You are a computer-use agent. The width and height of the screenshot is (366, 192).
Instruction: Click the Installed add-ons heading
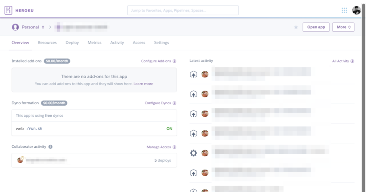[x=26, y=61]
